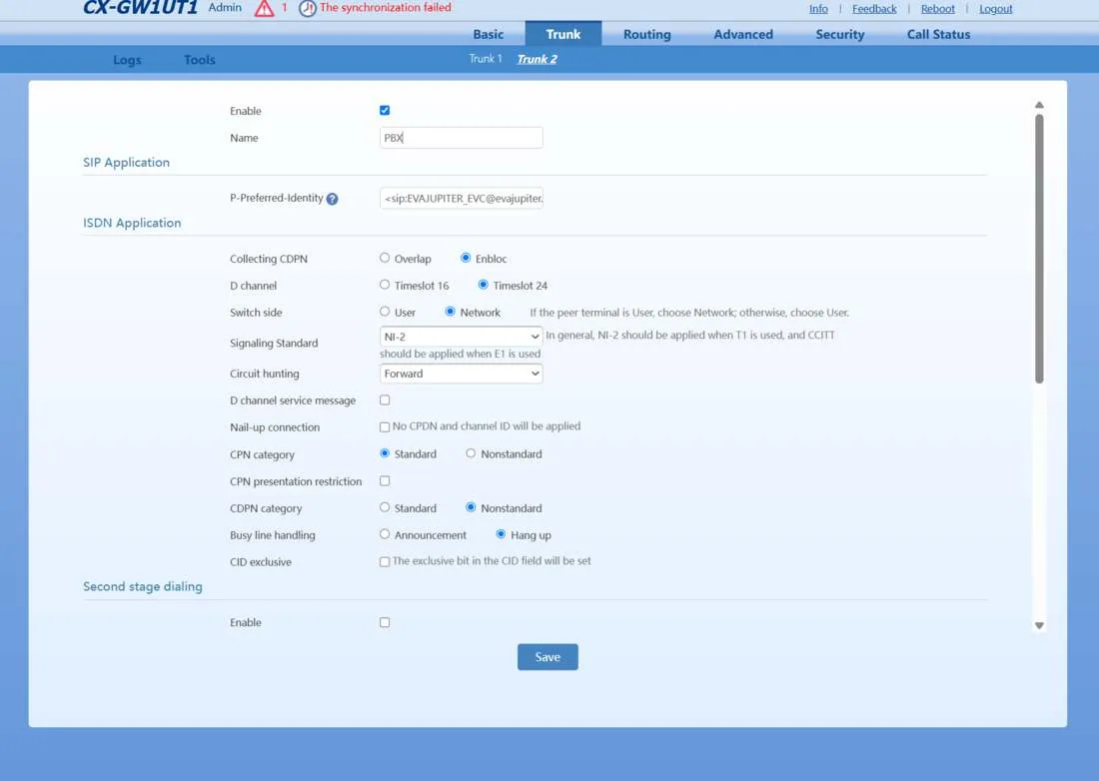Open the P-Preferred-Identity help question icon
The height and width of the screenshot is (781, 1099).
point(333,199)
